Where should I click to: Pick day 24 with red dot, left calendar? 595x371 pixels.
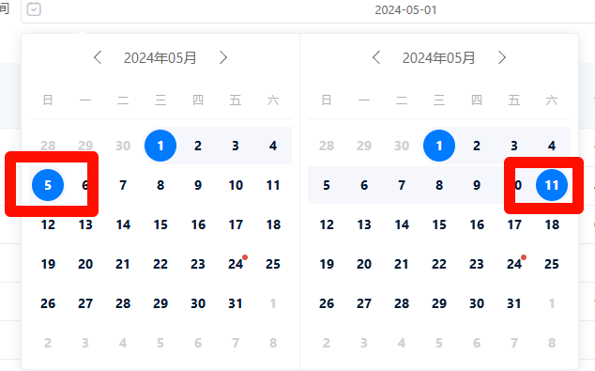pyautogui.click(x=236, y=264)
